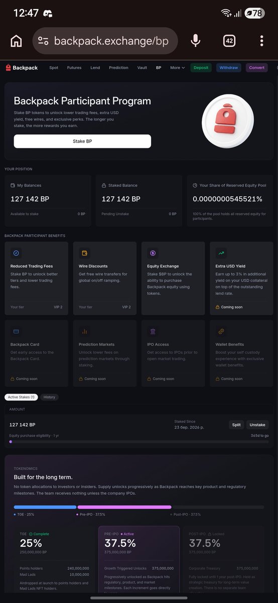The height and width of the screenshot is (603, 278).
Task: Click the Wallet Benefits link icon
Action: pyautogui.click(x=221, y=331)
